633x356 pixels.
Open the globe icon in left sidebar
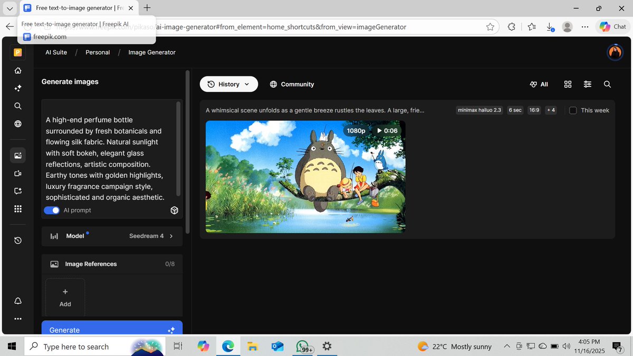pyautogui.click(x=18, y=124)
